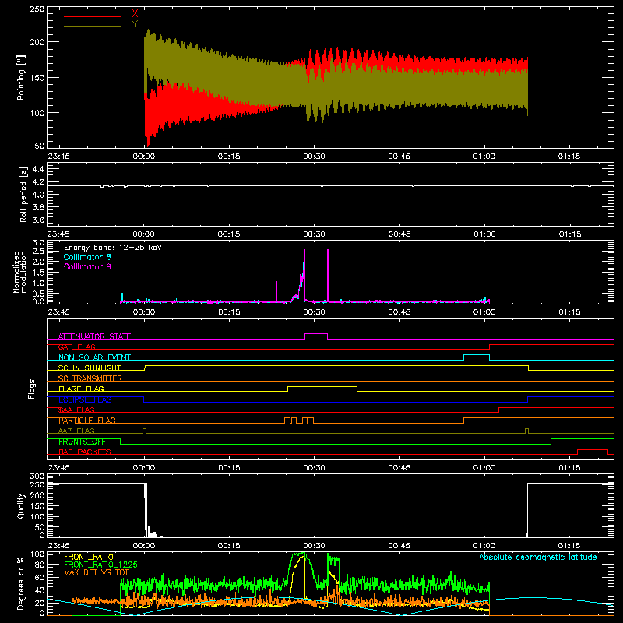Select the ATTENUATOR_STATE flag label
This screenshot has height=623, width=623.
click(x=94, y=336)
